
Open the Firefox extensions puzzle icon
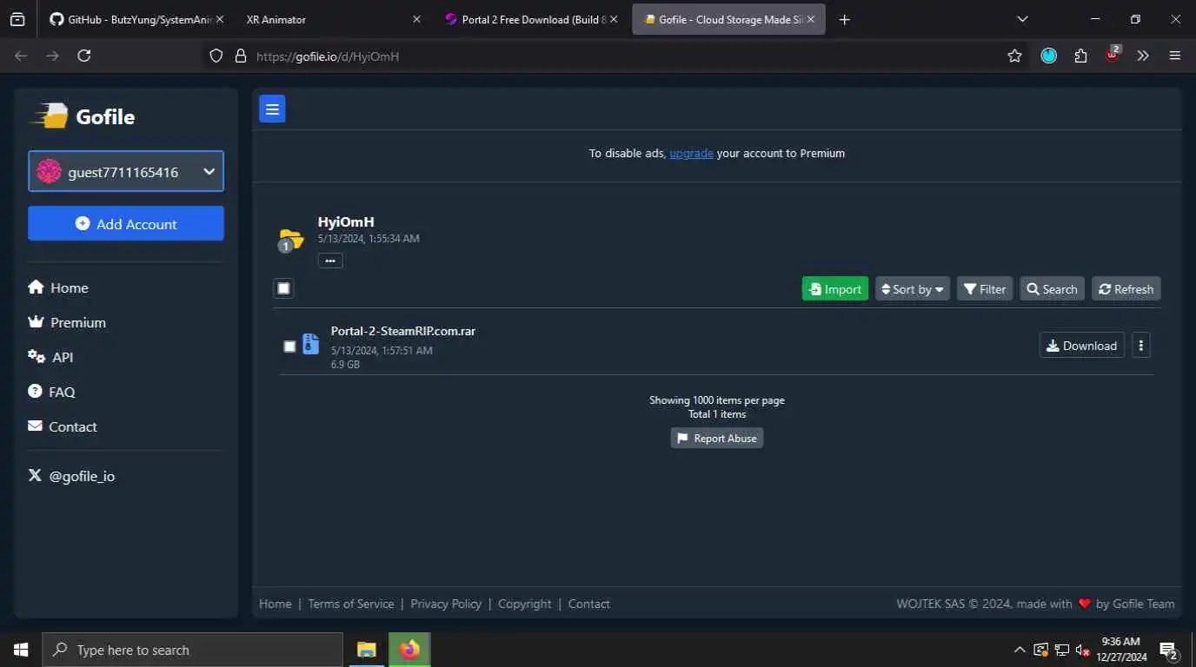pos(1080,56)
